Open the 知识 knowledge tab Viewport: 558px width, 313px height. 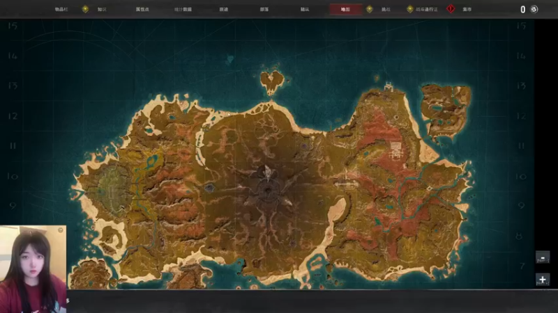click(102, 9)
